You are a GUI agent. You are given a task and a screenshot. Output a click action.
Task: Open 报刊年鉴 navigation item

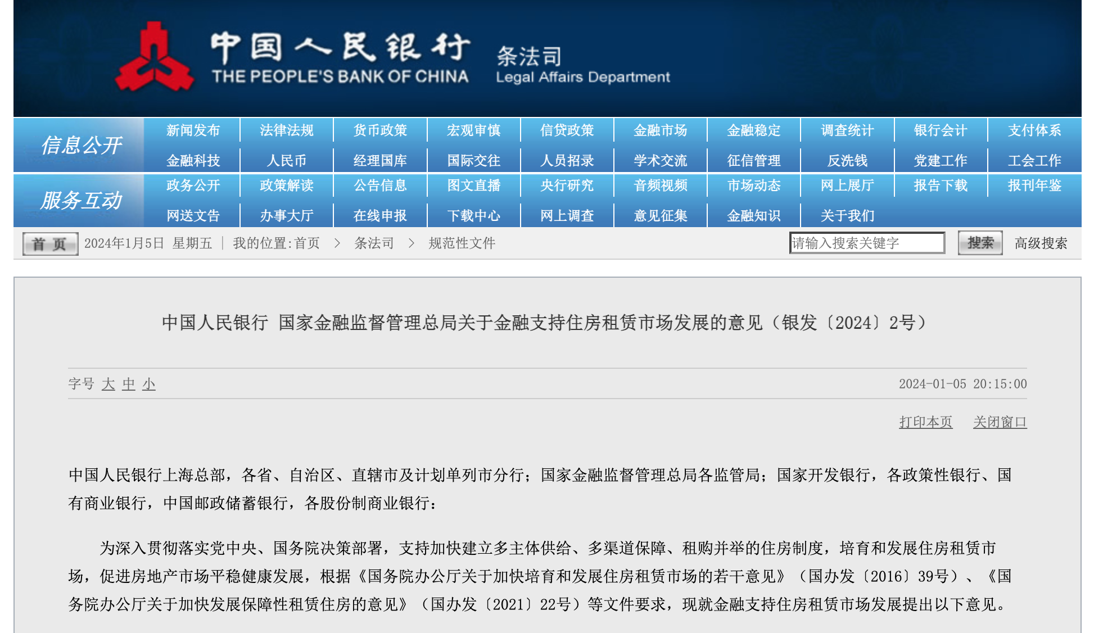(1034, 186)
